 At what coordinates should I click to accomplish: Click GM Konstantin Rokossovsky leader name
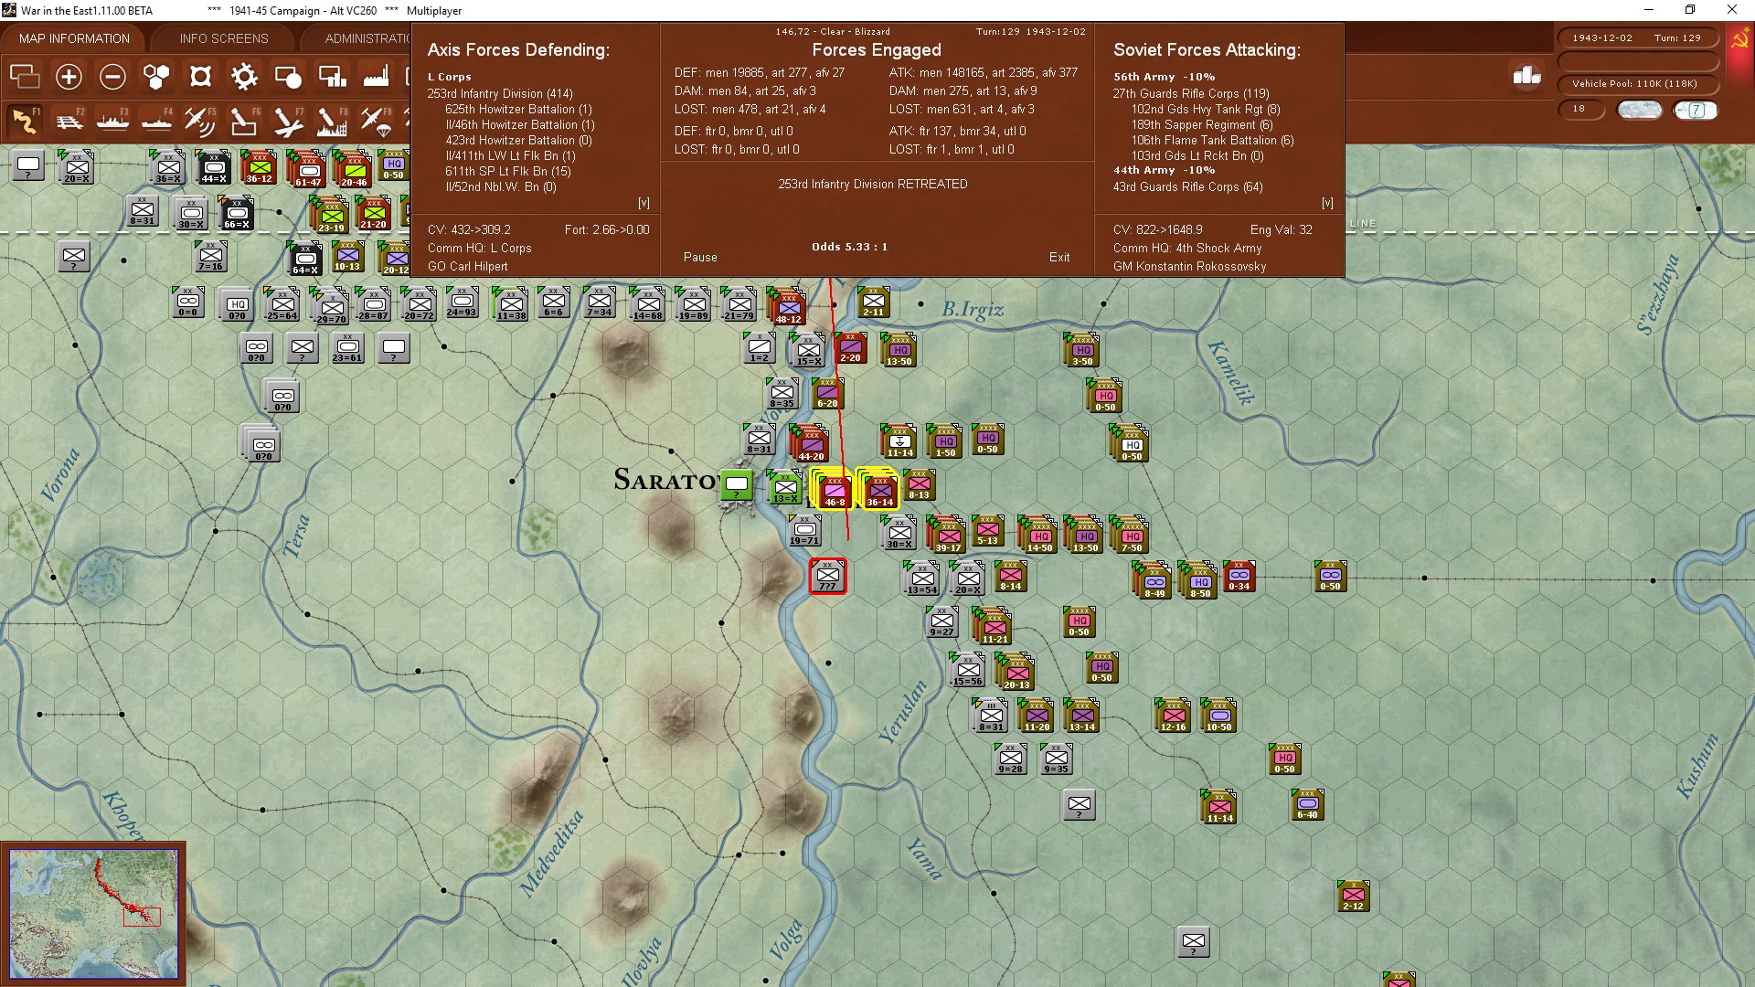[1189, 267]
